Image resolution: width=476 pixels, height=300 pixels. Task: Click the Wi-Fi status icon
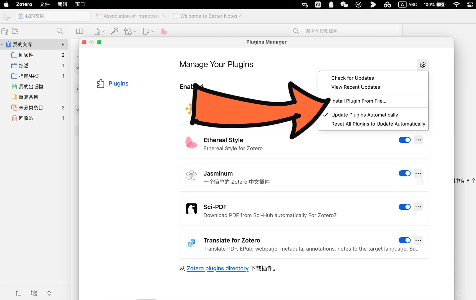coord(456,4)
